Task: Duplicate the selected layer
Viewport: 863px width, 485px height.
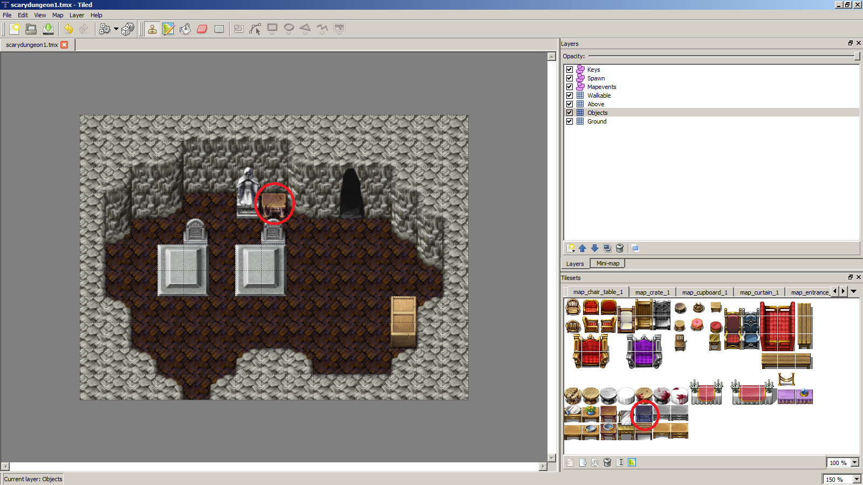Action: [607, 248]
